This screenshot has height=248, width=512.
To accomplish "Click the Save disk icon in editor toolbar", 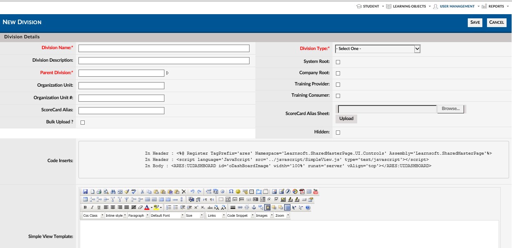I will [x=85, y=192].
